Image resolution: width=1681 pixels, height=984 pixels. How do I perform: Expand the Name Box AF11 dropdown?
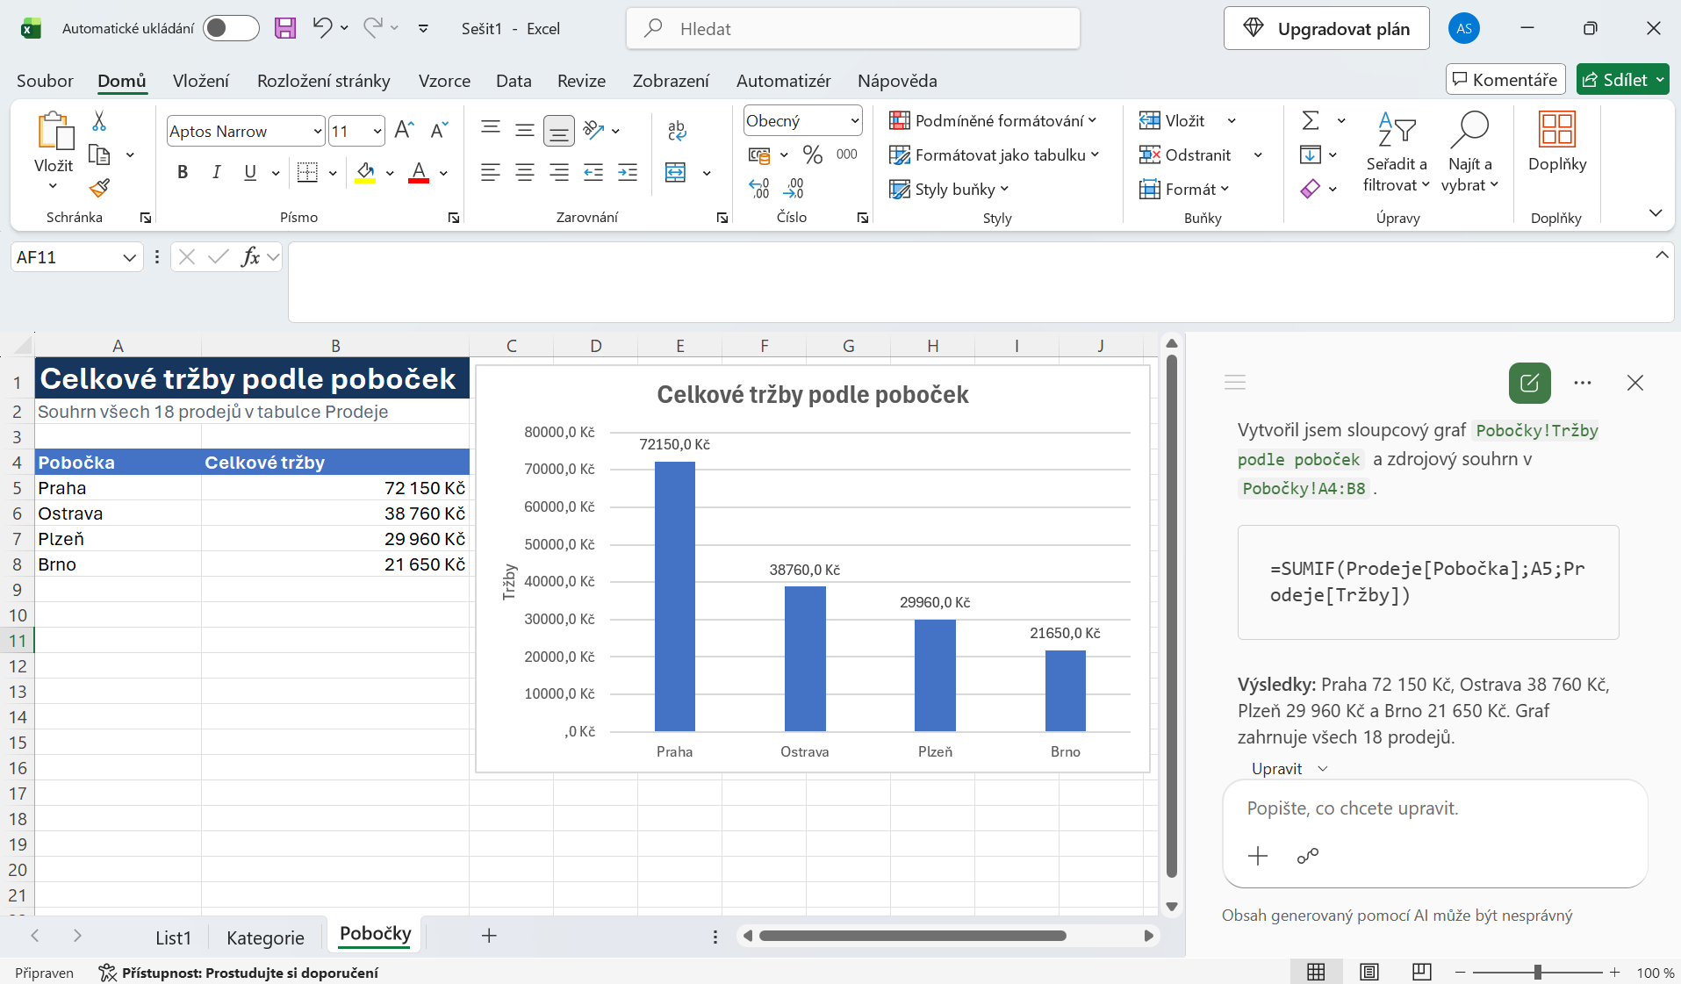(x=129, y=257)
